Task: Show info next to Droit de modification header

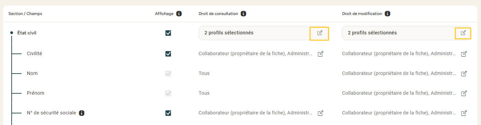Action: (387, 14)
